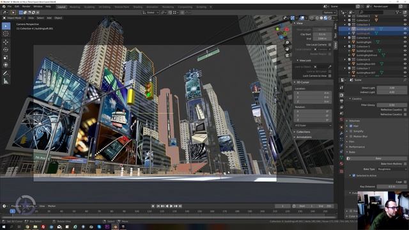
Task: Select the 3D Cursor tool
Action: pos(6,34)
